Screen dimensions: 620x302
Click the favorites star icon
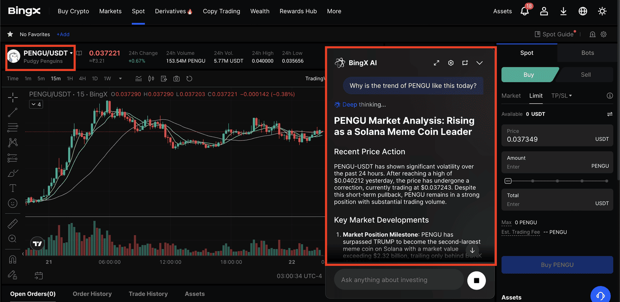10,34
